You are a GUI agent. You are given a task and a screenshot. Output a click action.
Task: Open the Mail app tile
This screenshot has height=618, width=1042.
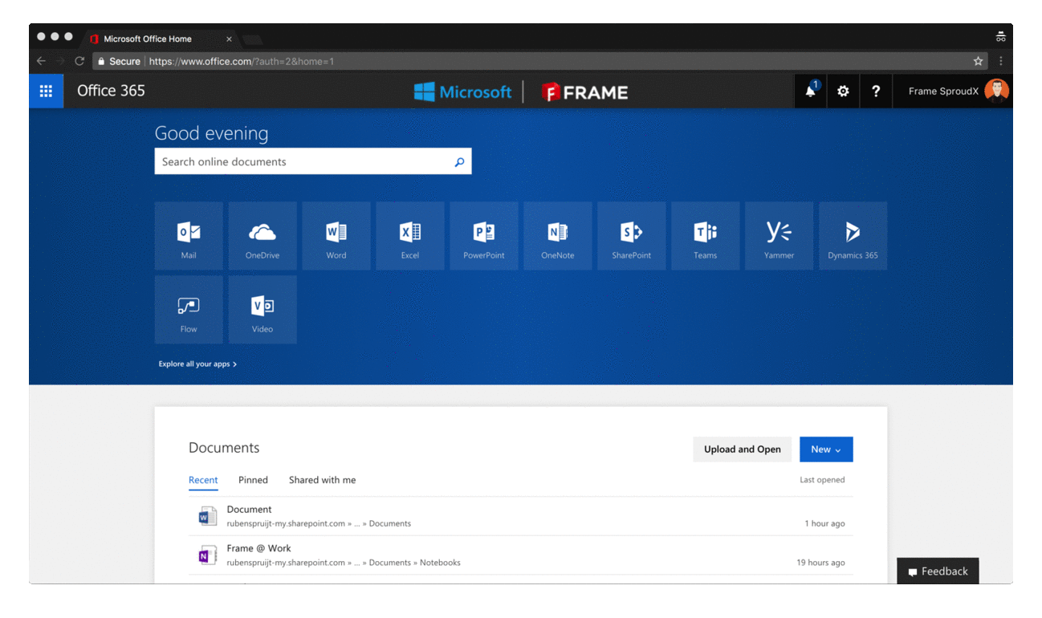pos(189,236)
